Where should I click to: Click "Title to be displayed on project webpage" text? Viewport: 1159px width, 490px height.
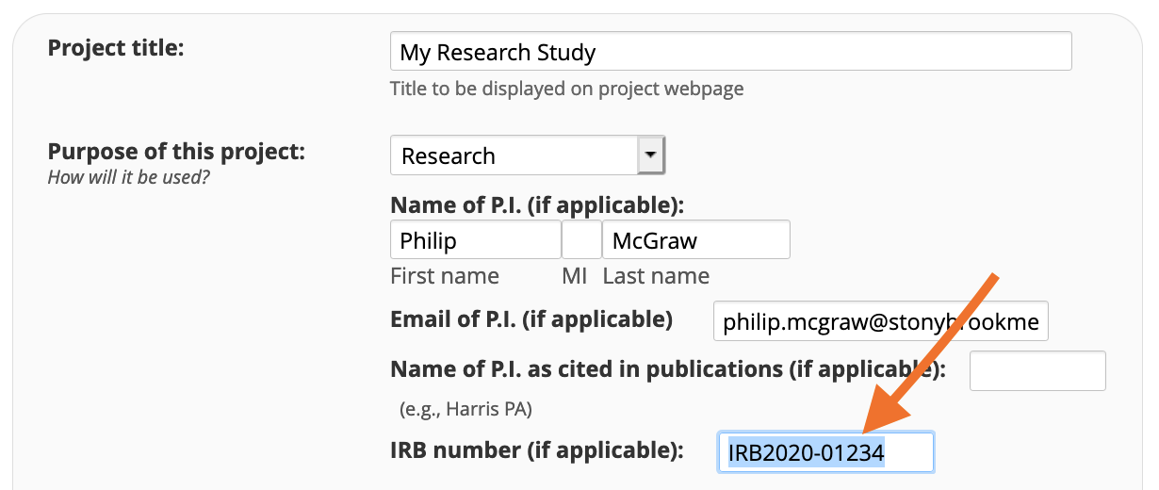566,89
